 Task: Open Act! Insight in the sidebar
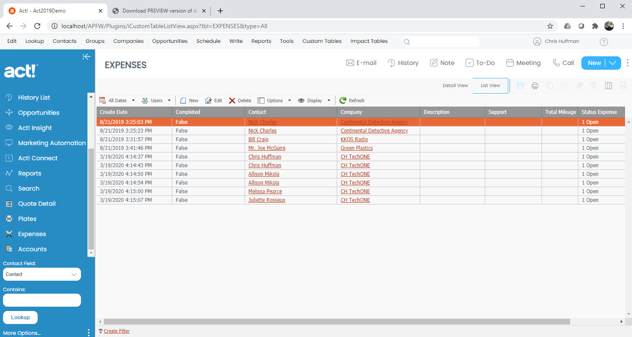point(35,128)
